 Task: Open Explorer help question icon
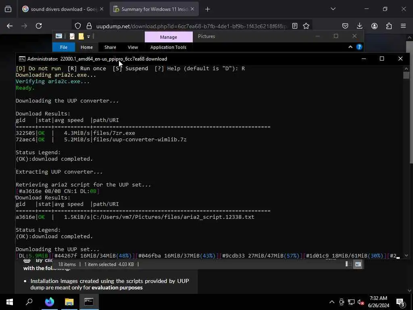point(359,47)
